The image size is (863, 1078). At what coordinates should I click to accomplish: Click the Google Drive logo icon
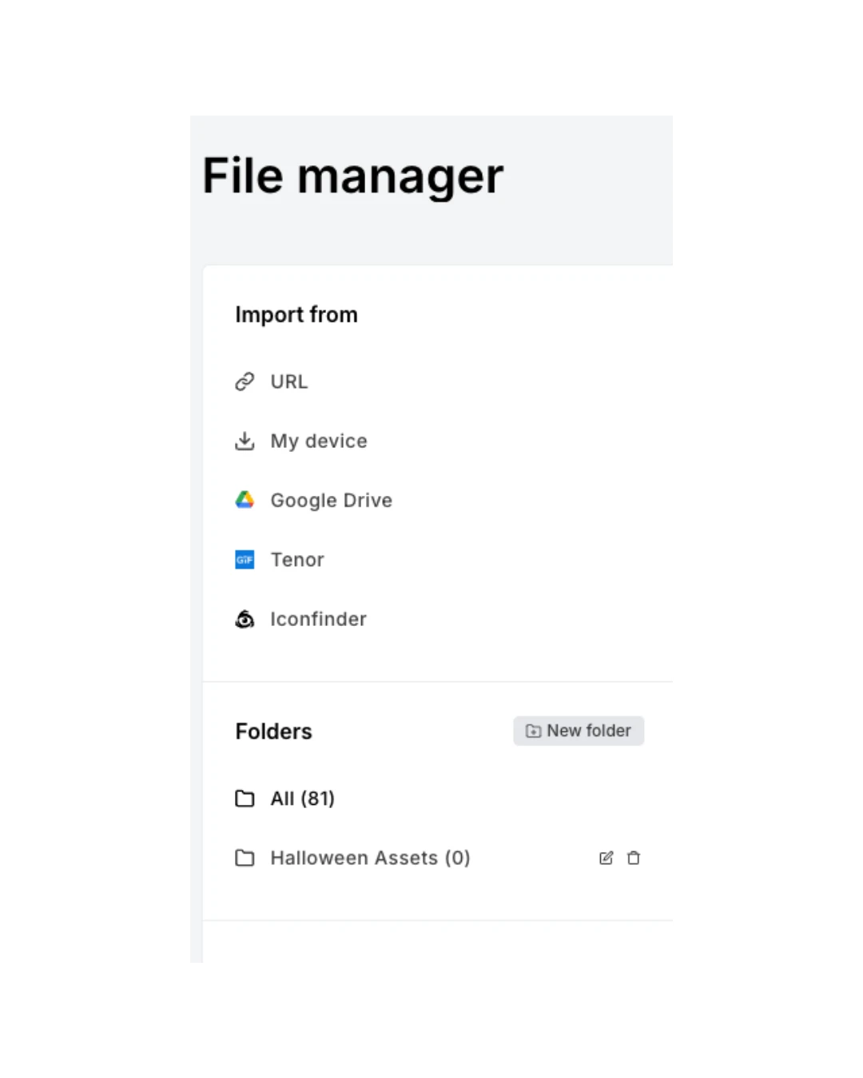245,500
